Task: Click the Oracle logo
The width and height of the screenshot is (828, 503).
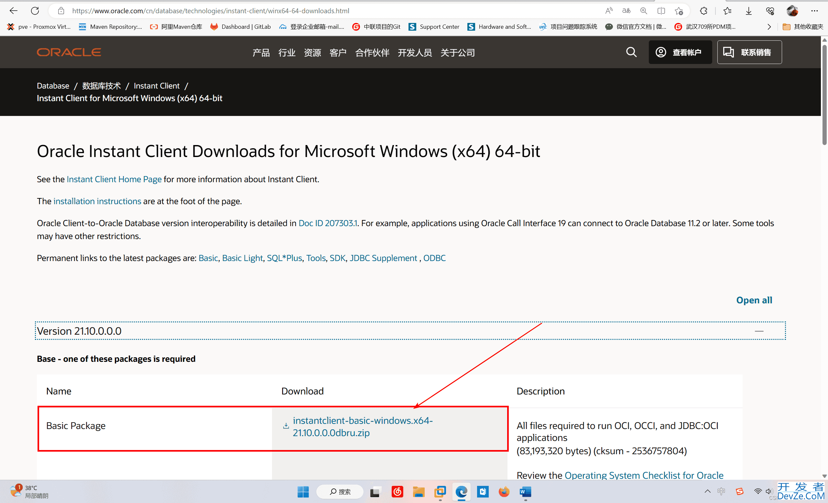Action: click(69, 52)
